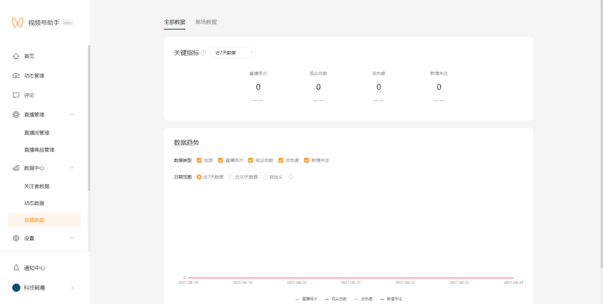This screenshot has height=304, width=603.
Task: Click the bell icon beside 通知中心
Action: (x=16, y=268)
